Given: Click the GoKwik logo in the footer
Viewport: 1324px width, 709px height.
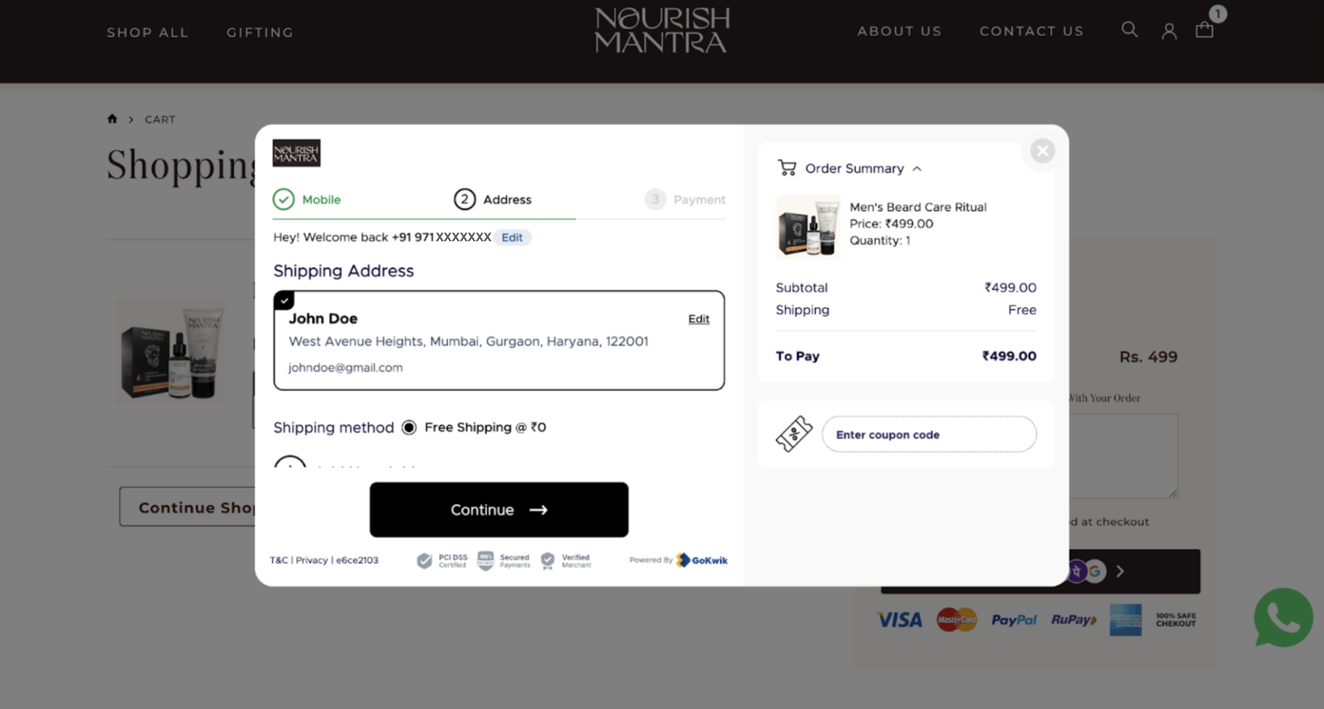Looking at the screenshot, I should [702, 560].
